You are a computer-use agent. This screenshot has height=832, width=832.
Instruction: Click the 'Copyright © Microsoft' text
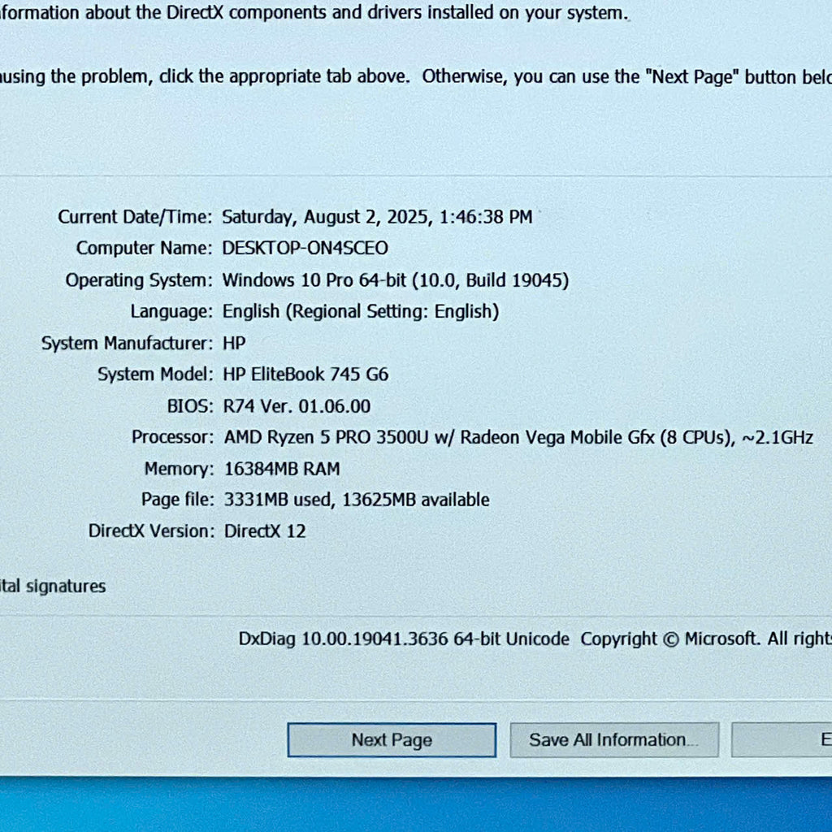pos(669,639)
